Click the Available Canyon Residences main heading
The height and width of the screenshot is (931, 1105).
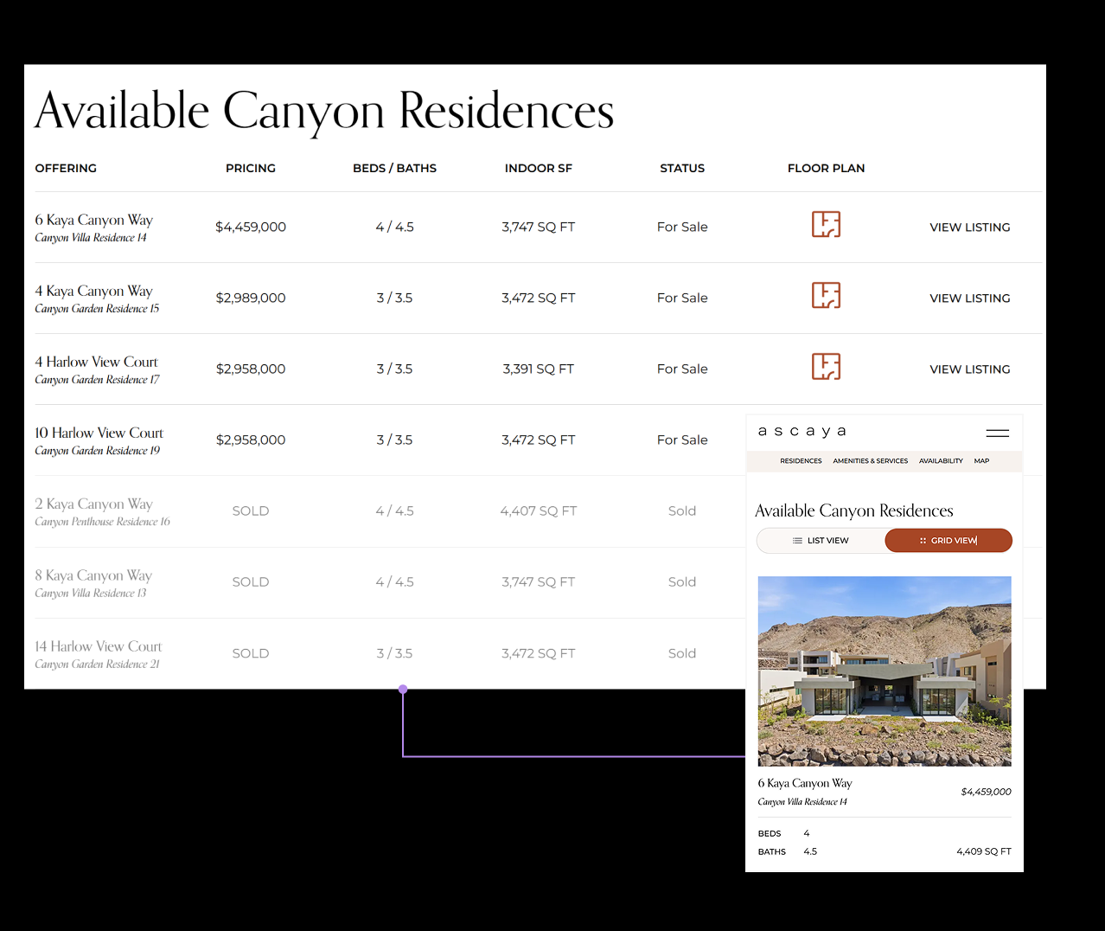click(x=324, y=112)
